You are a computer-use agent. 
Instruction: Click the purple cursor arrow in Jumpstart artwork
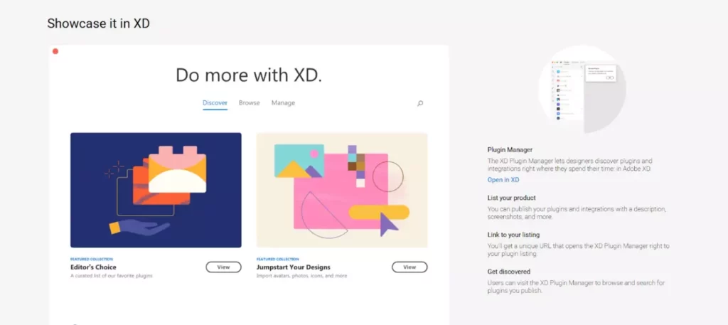[388, 225]
